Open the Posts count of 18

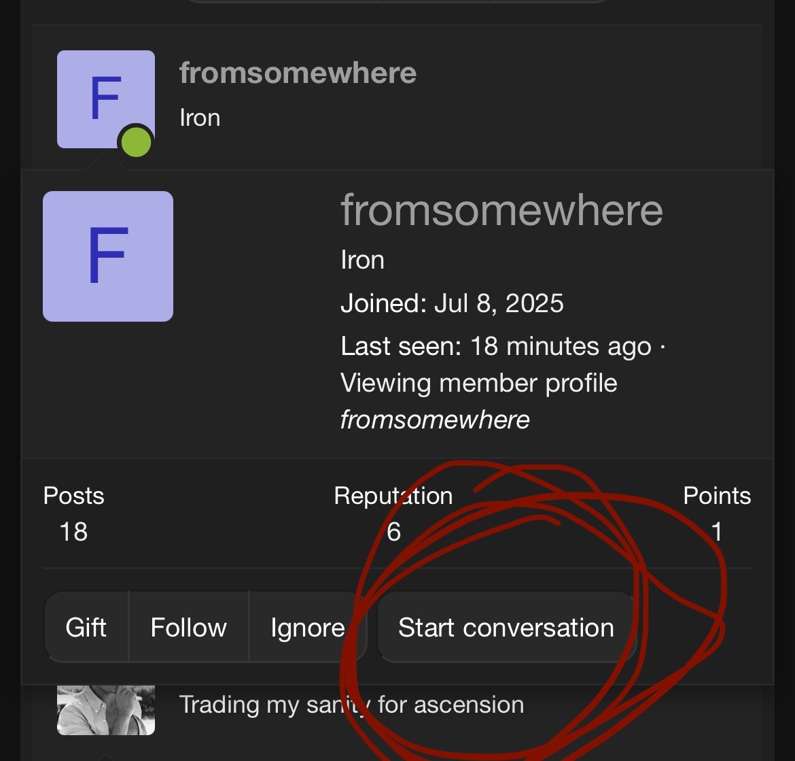(x=73, y=531)
